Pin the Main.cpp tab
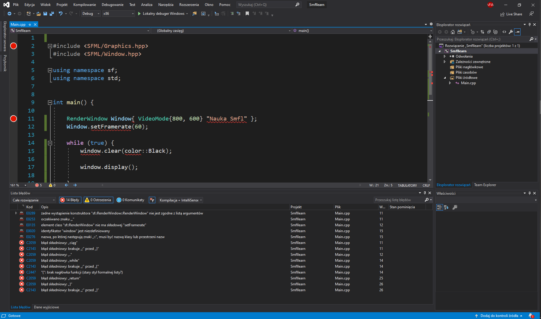The height and width of the screenshot is (319, 541). pos(30,25)
